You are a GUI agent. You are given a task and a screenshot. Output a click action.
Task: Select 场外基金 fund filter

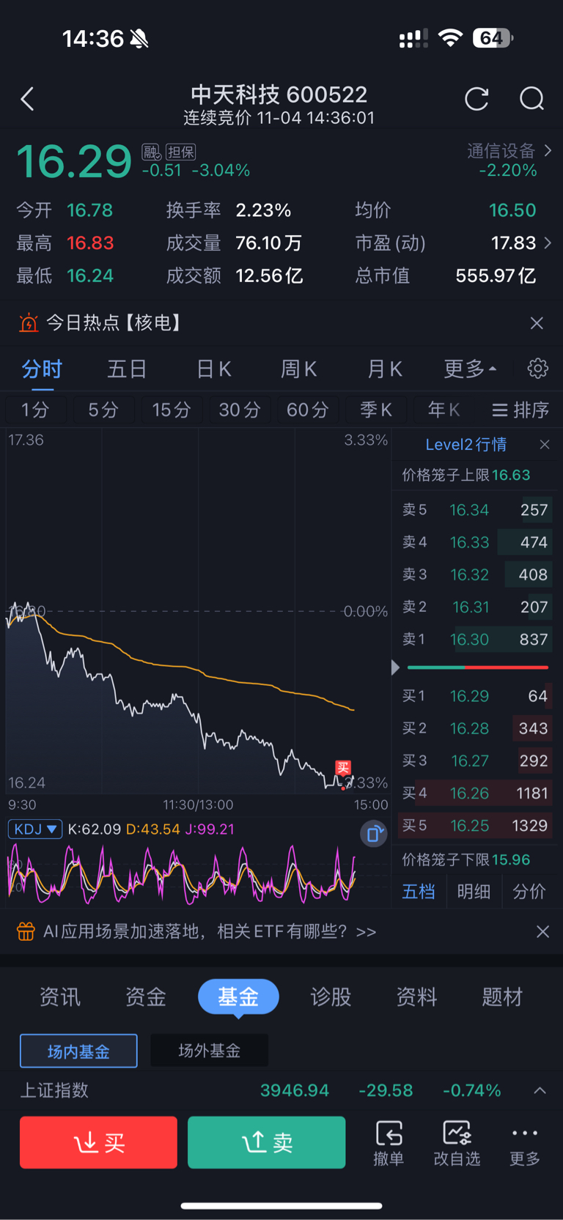(209, 1051)
